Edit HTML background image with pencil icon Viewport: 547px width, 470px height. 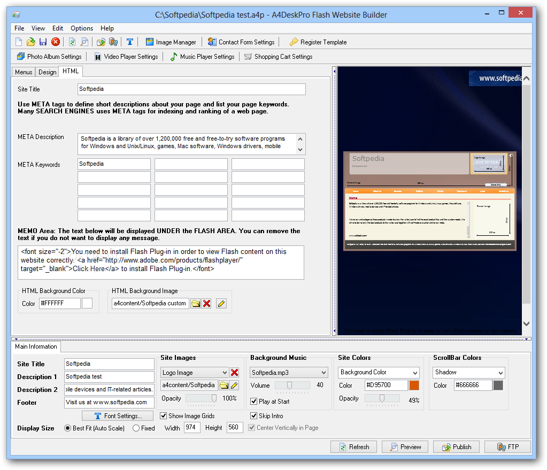tap(221, 304)
